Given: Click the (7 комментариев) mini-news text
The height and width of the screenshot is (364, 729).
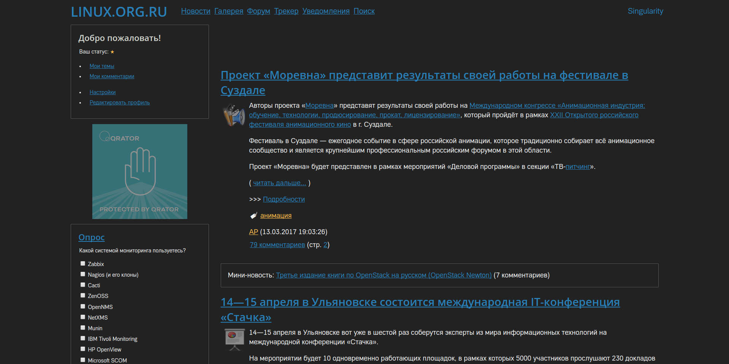Looking at the screenshot, I should (522, 275).
